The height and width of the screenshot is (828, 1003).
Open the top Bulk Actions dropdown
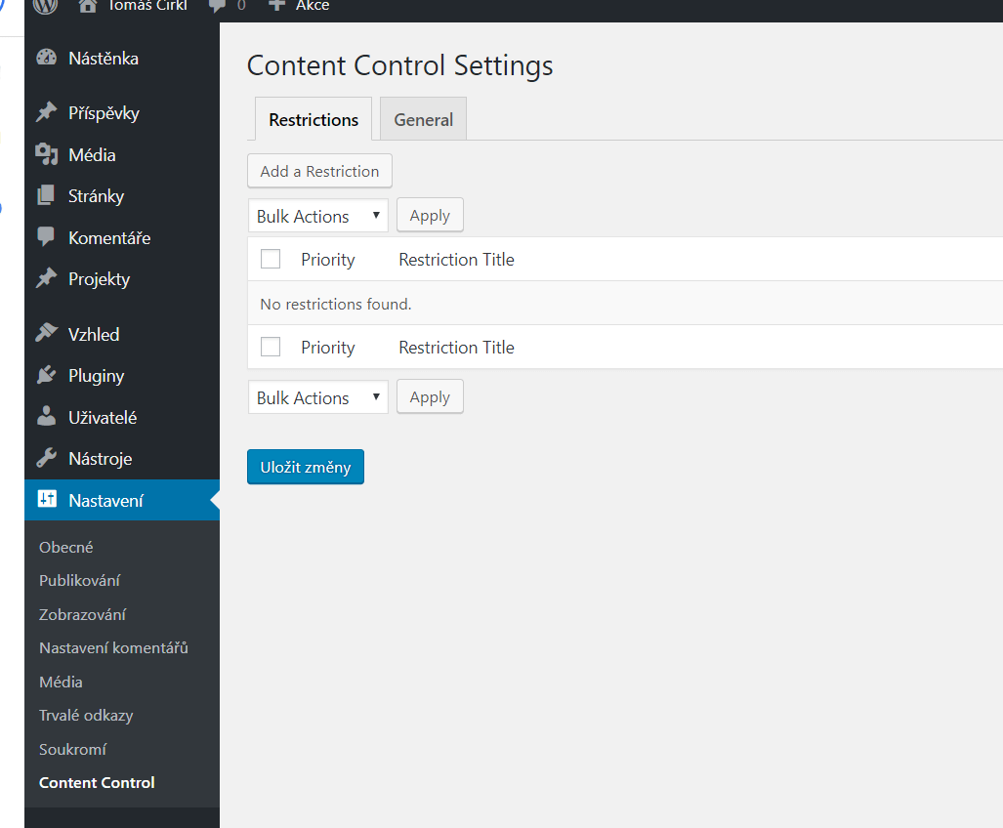point(318,216)
